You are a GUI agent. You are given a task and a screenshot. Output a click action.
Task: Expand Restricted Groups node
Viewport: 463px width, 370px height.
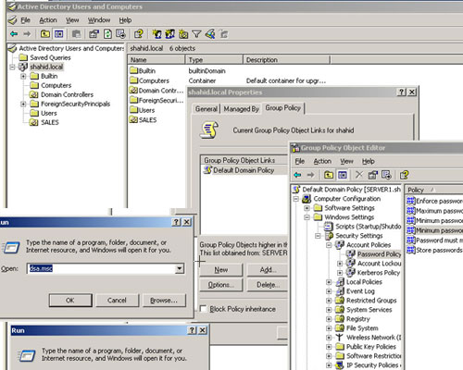329,301
